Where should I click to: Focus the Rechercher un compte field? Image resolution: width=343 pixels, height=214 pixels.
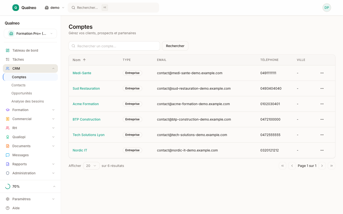(x=114, y=46)
